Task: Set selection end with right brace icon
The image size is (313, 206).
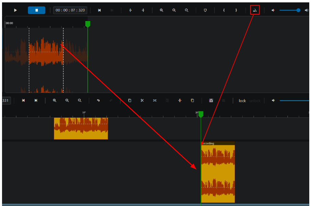Action: (x=236, y=10)
